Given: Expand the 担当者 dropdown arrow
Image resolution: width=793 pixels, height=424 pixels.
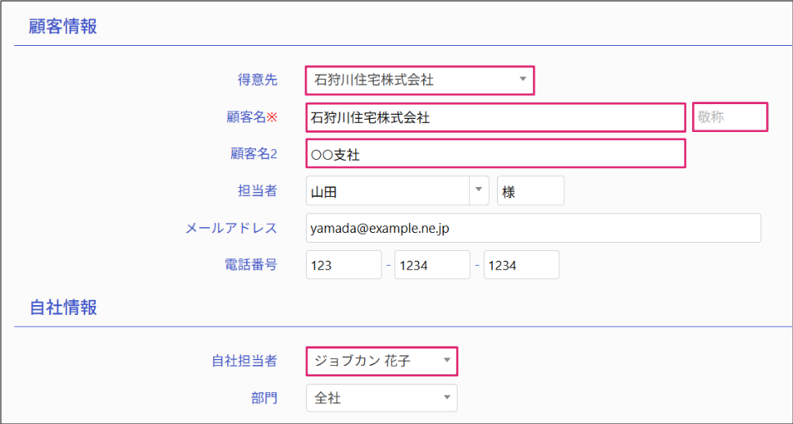Looking at the screenshot, I should pyautogui.click(x=479, y=191).
